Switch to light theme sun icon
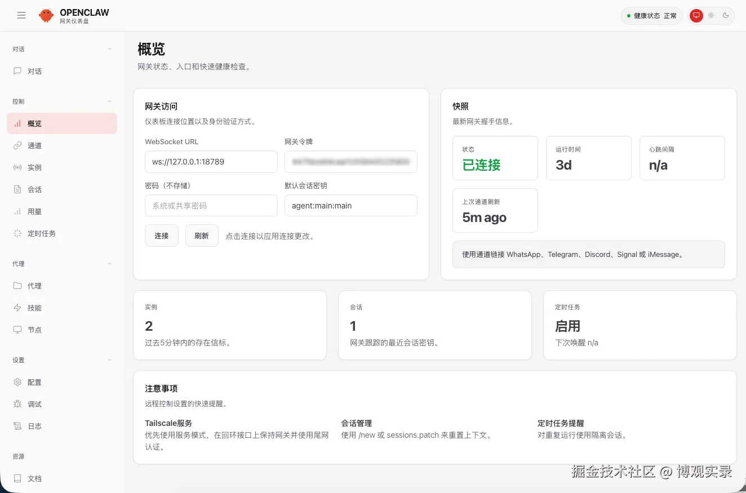This screenshot has width=746, height=493. tap(711, 16)
